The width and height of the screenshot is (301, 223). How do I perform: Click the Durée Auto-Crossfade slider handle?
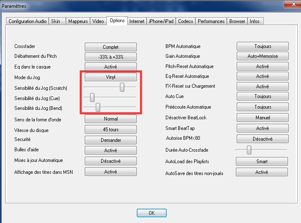(249, 150)
